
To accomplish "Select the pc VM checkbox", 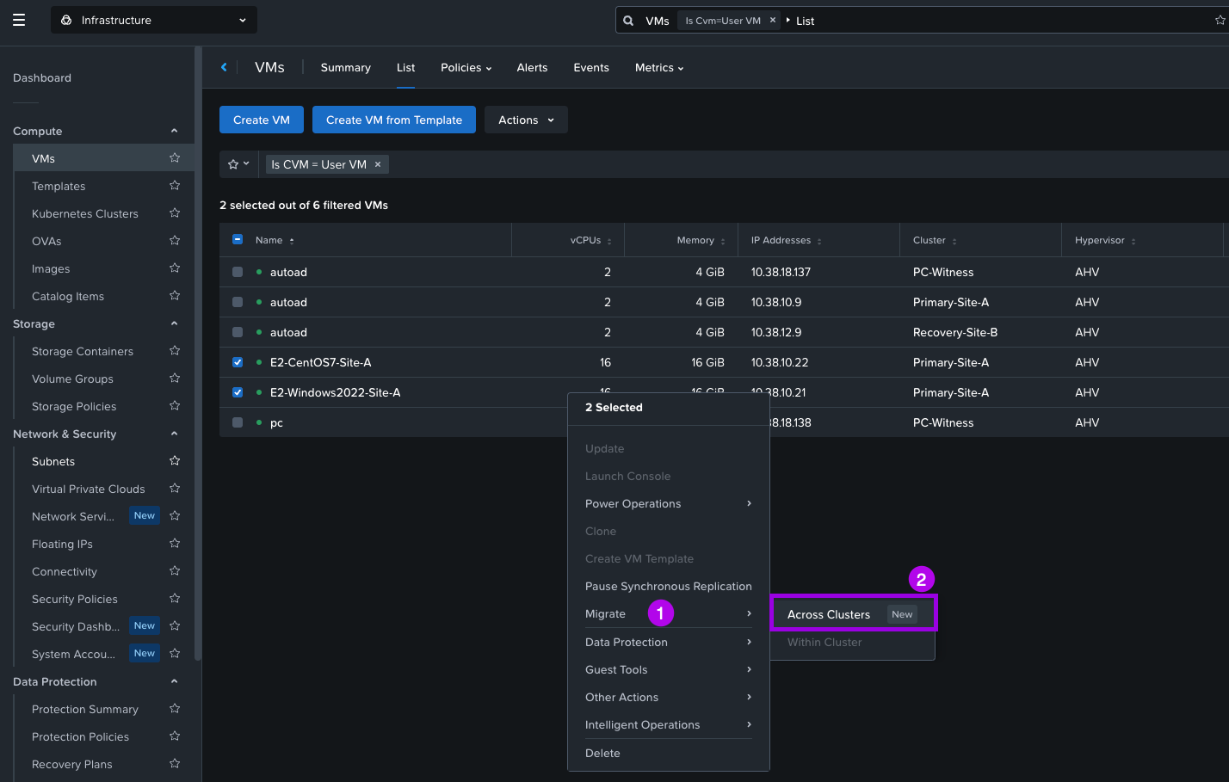I will click(238, 422).
